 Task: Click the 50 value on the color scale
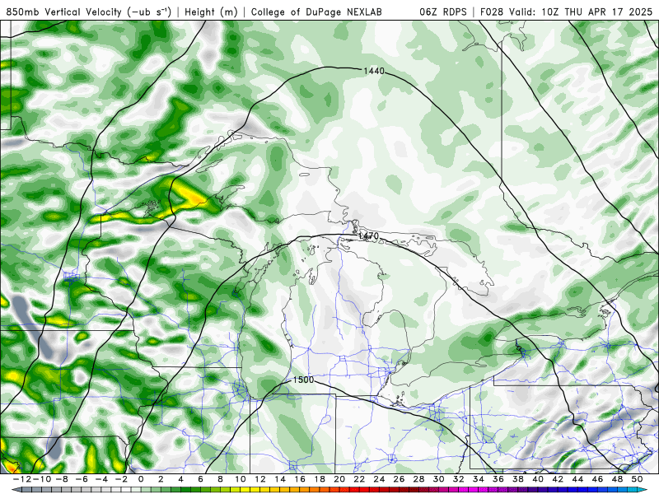click(637, 479)
